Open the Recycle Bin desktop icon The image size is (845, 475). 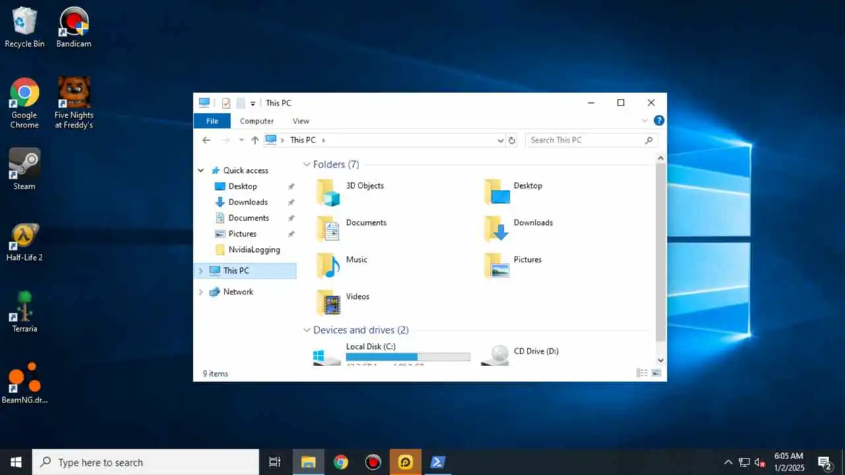[24, 27]
